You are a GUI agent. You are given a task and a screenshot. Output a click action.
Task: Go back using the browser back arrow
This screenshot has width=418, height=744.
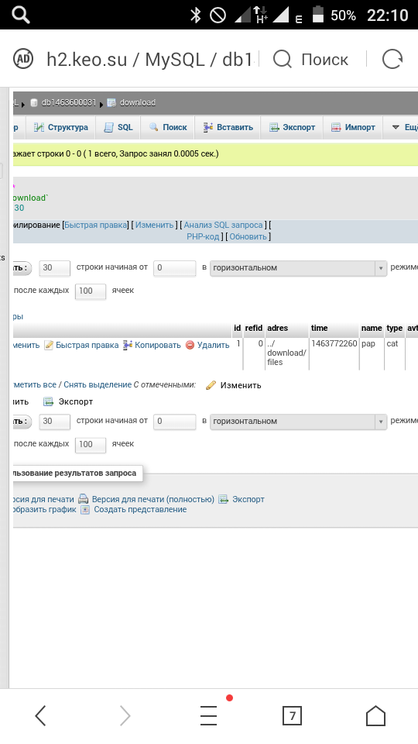(x=41, y=715)
